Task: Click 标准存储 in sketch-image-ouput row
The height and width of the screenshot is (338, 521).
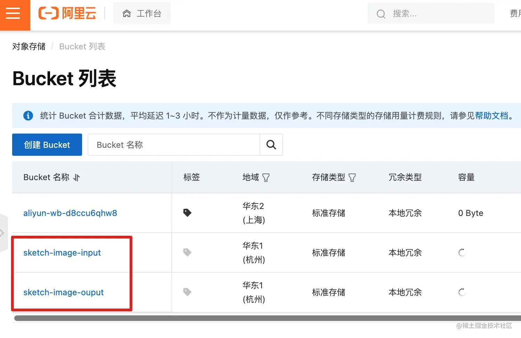Action: [329, 292]
